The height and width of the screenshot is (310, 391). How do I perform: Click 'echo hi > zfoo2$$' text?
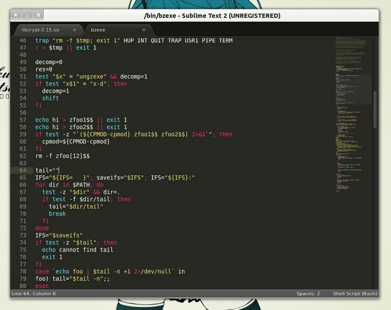click(64, 127)
